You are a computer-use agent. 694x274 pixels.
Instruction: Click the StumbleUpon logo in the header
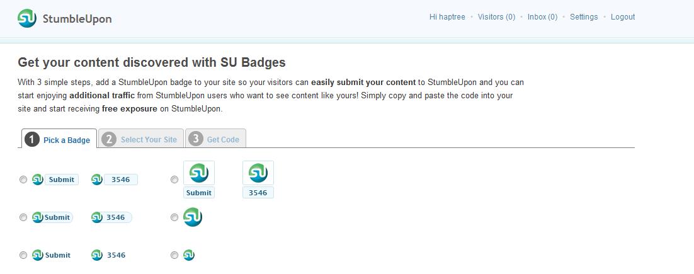65,19
